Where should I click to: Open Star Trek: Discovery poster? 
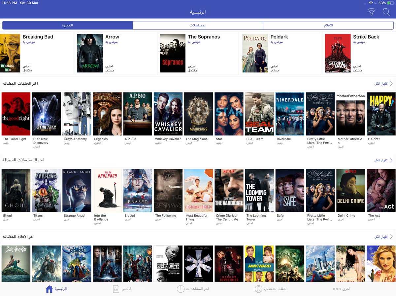click(47, 114)
